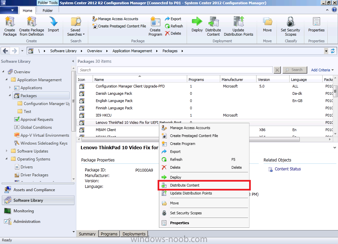The width and height of the screenshot is (338, 244).
Task: Open the Add Criteria dropdown
Action: [322, 70]
